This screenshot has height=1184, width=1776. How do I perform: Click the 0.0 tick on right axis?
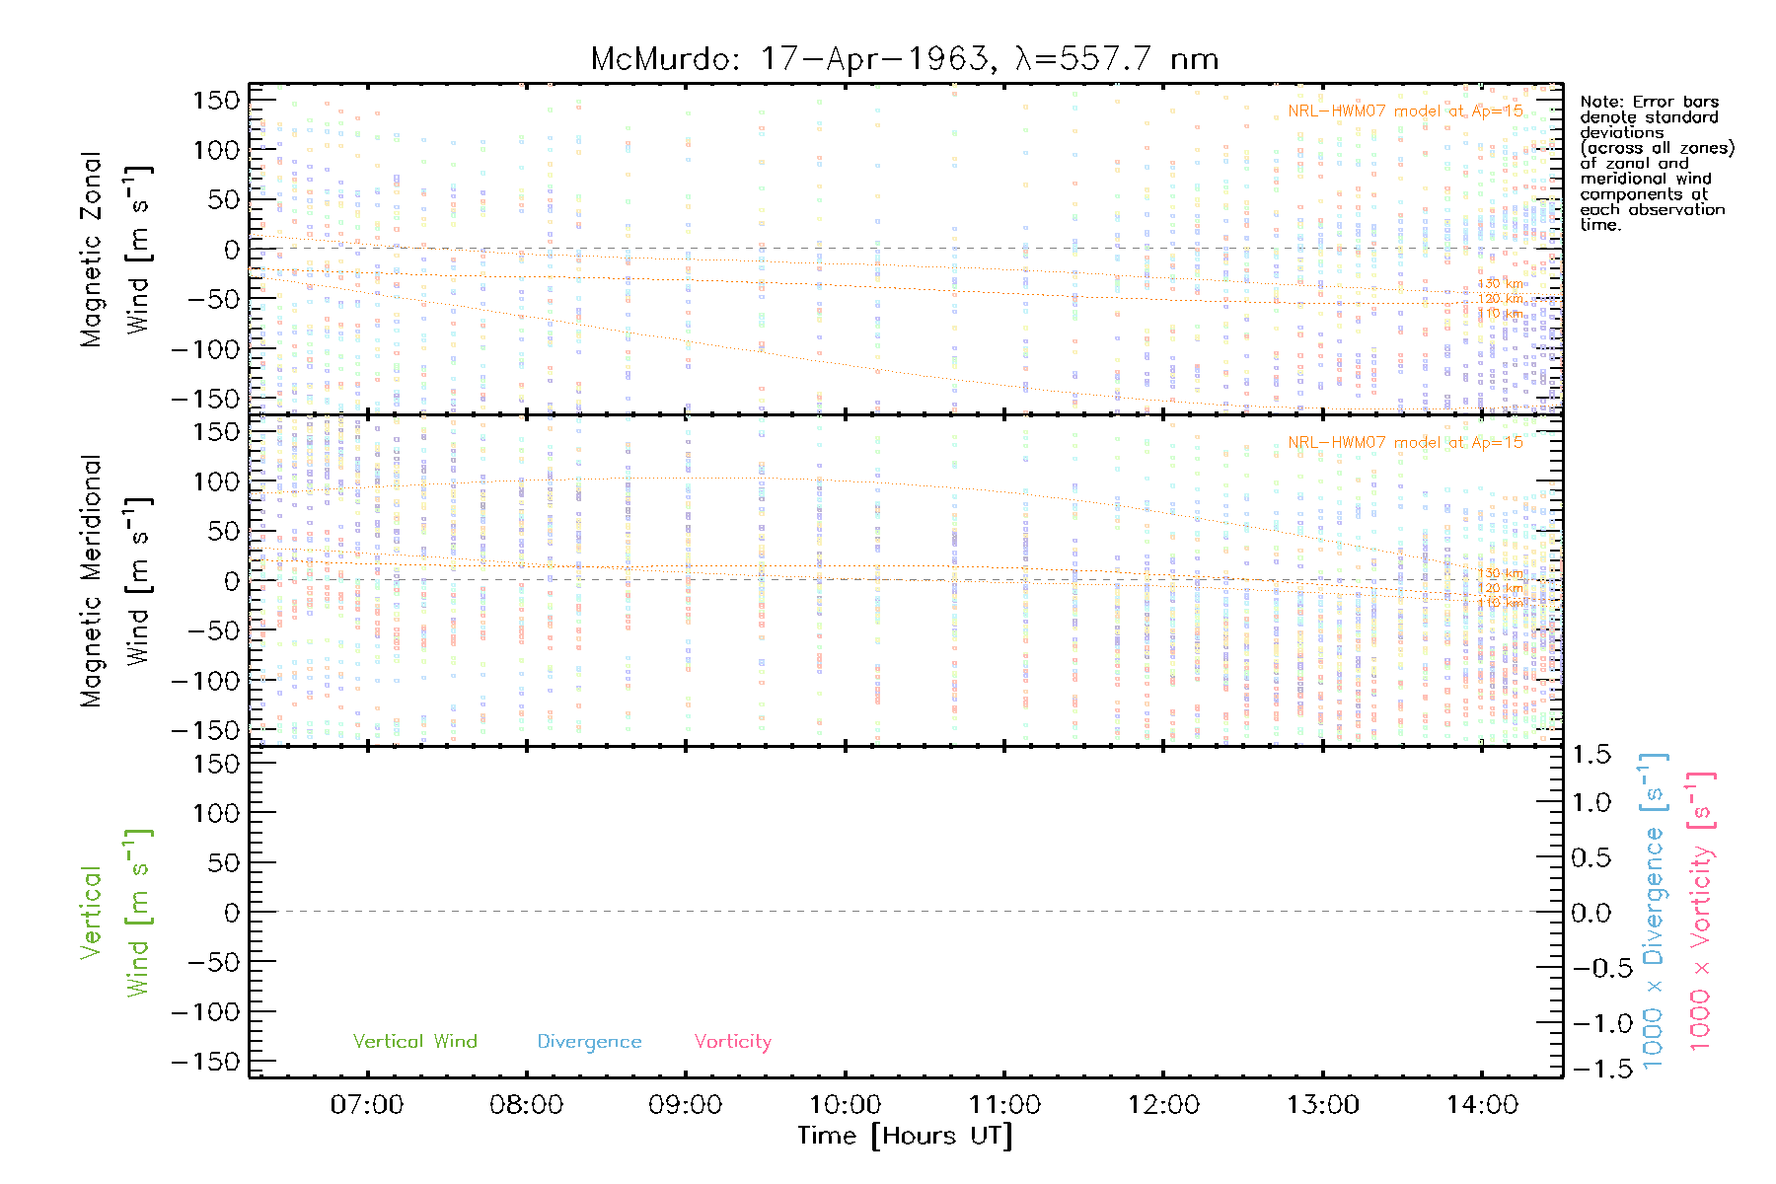pyautogui.click(x=1591, y=913)
